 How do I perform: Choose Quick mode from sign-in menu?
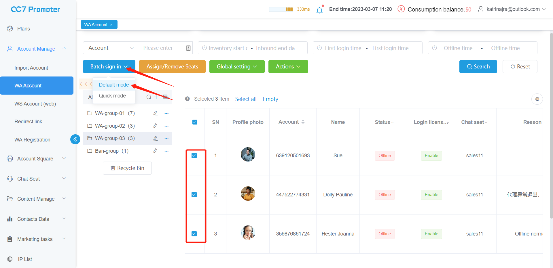click(112, 96)
